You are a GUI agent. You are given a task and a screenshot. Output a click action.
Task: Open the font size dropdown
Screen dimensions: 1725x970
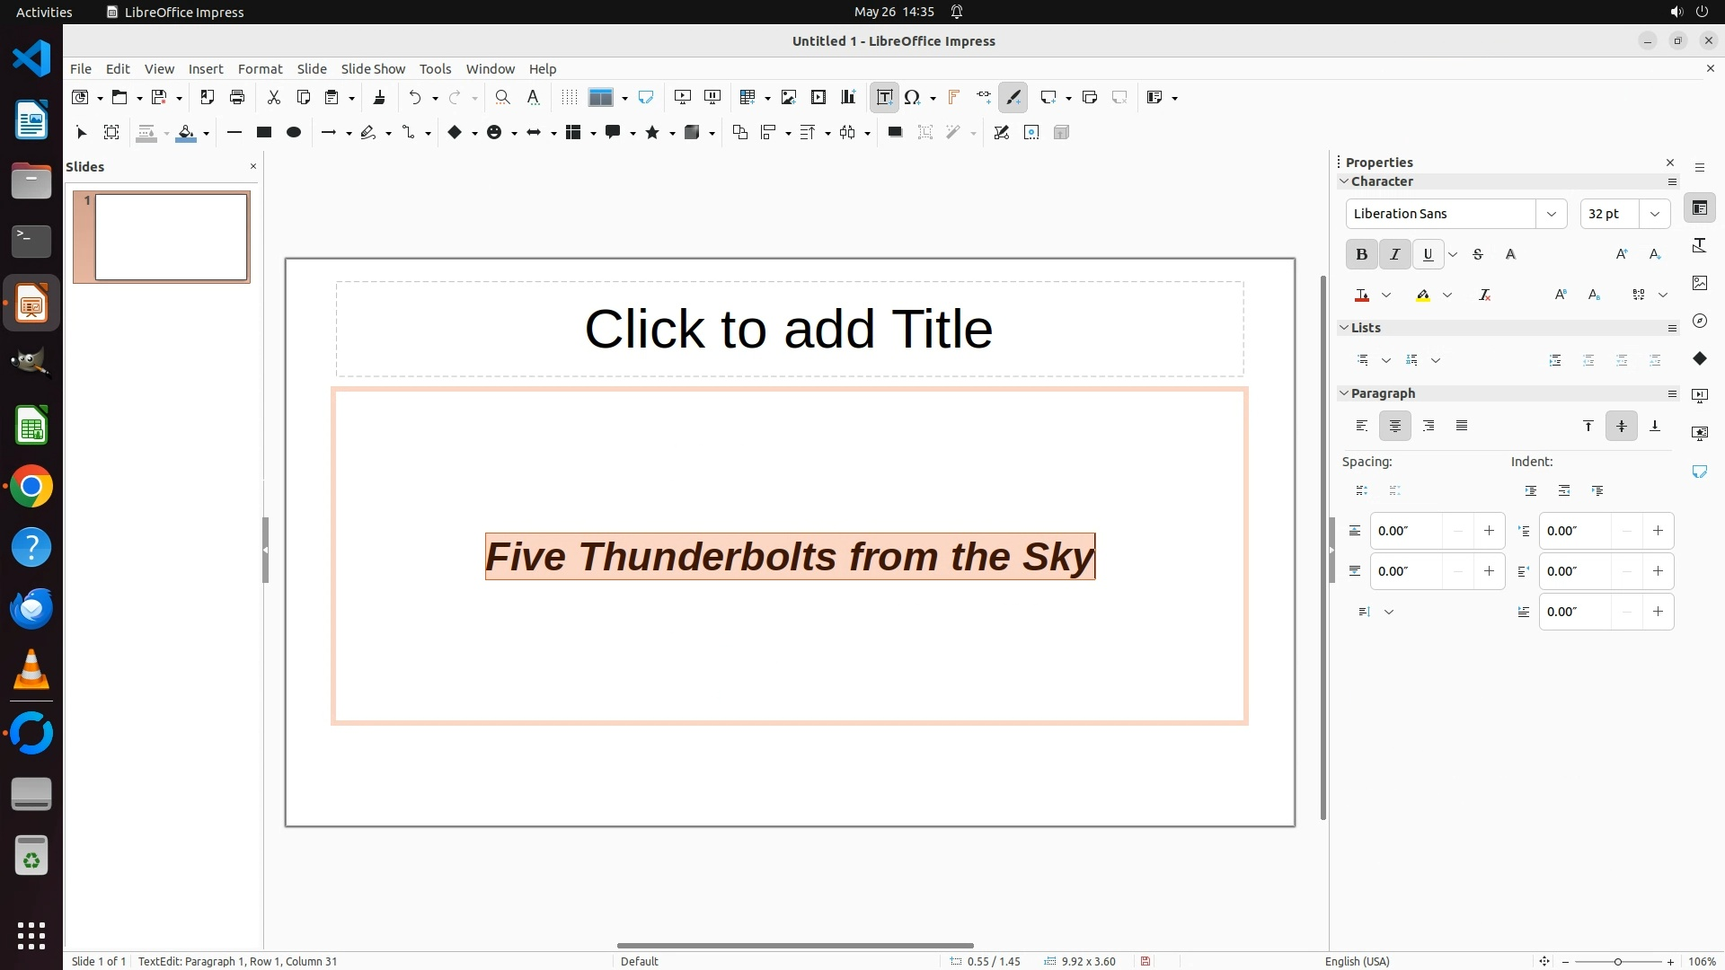(x=1654, y=214)
